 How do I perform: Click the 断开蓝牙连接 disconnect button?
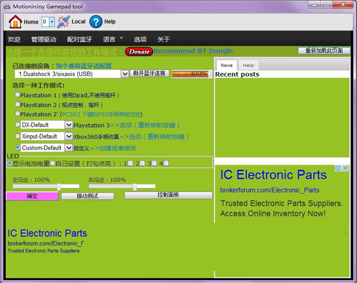point(149,73)
